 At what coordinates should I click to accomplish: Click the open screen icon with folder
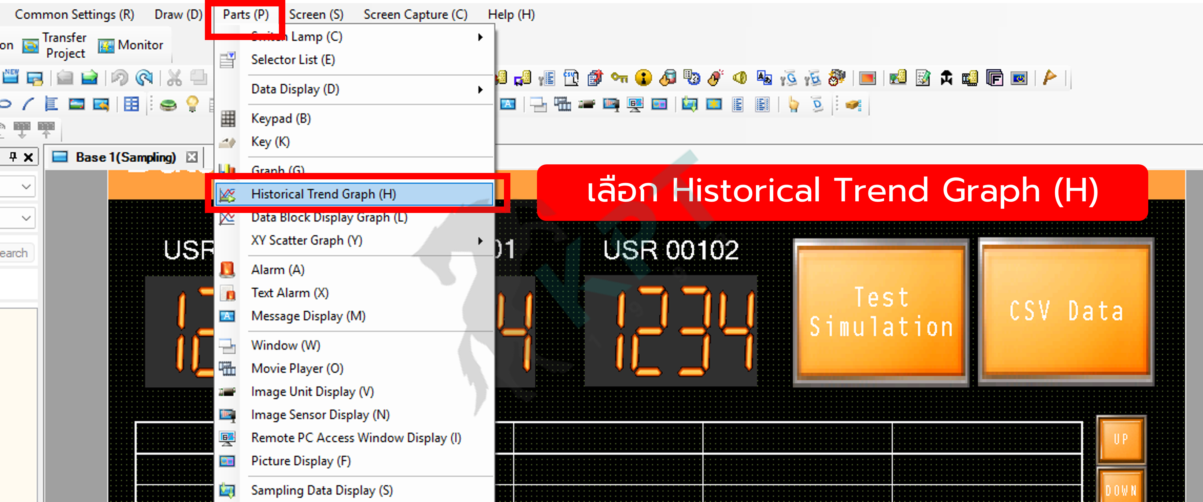35,78
